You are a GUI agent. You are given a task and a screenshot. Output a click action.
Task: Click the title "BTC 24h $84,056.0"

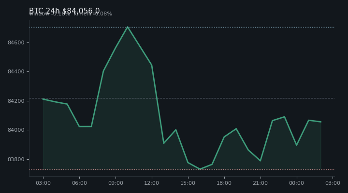64,11
